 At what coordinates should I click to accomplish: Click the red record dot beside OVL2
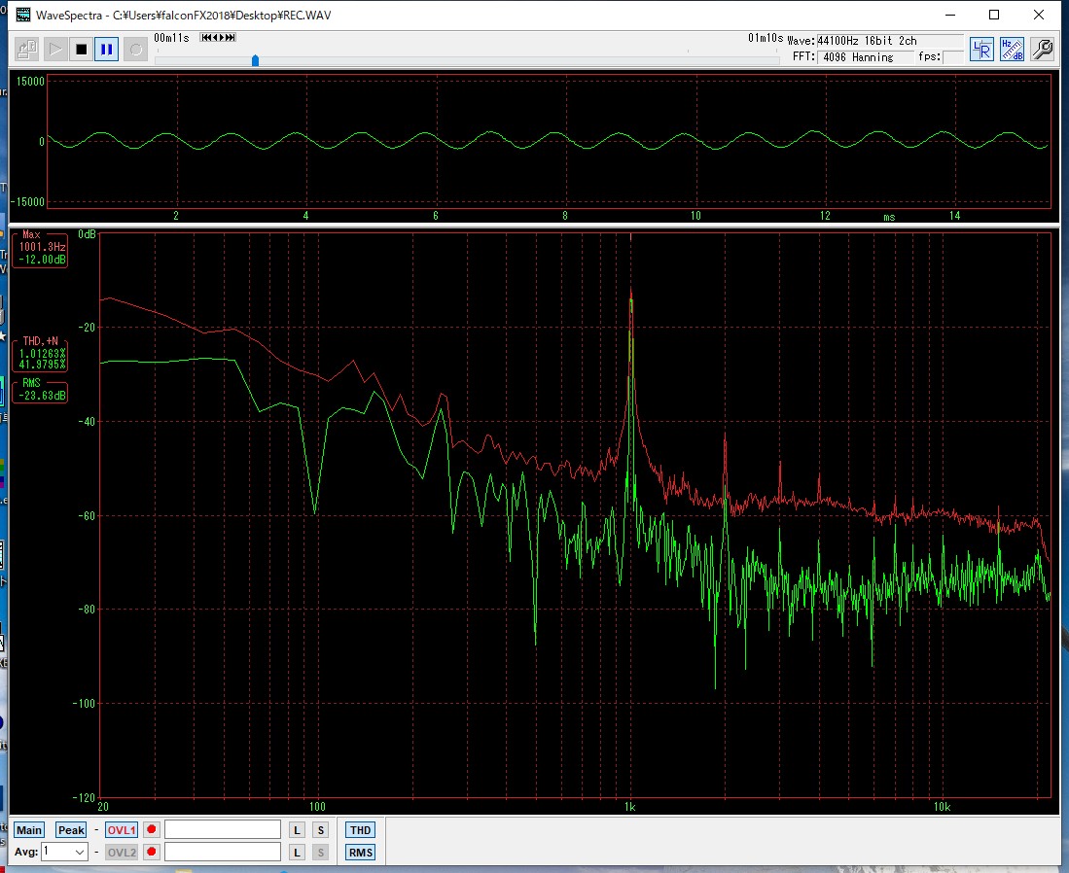[x=152, y=852]
